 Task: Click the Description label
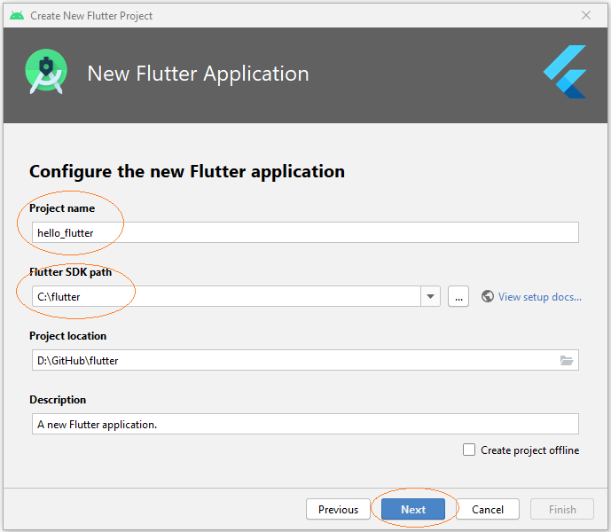[58, 400]
